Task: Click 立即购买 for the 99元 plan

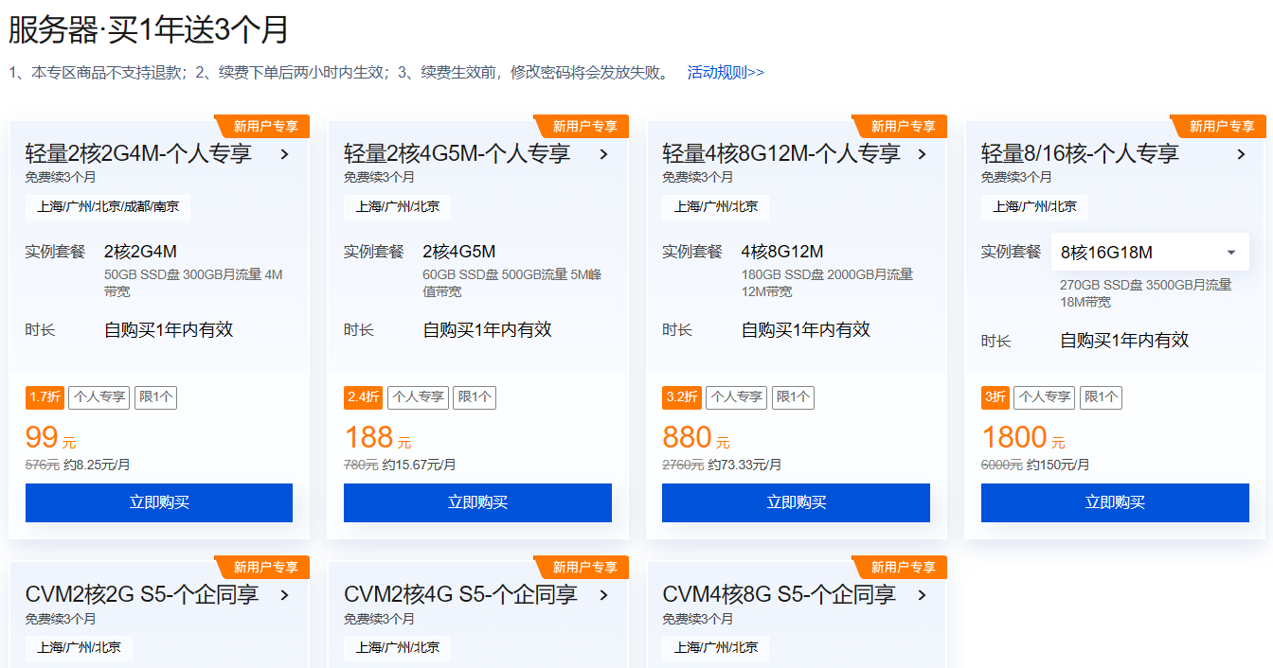Action: click(x=159, y=502)
